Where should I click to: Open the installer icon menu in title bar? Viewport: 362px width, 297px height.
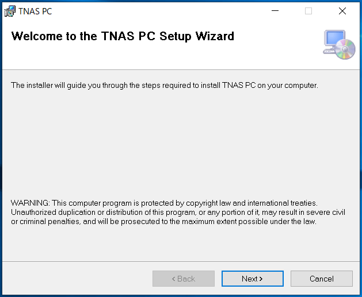pyautogui.click(x=10, y=11)
